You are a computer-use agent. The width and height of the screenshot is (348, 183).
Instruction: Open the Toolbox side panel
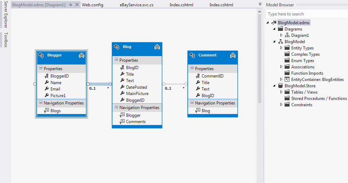pos(6,40)
